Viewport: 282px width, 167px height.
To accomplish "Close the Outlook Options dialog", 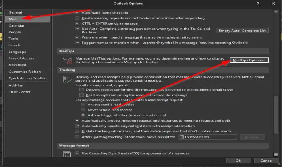I will (x=274, y=4).
